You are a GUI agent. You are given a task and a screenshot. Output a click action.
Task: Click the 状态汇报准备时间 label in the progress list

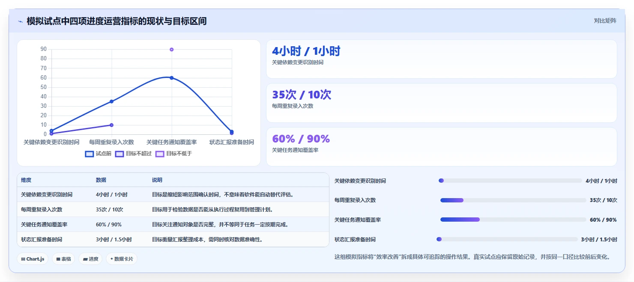(x=355, y=239)
